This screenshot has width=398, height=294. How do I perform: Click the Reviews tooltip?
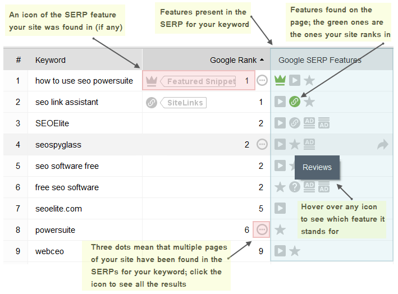[x=317, y=167]
